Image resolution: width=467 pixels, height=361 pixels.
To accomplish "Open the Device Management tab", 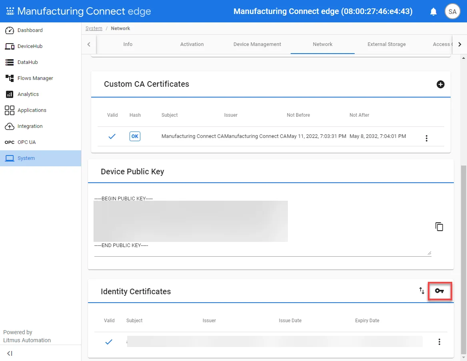I will point(257,44).
